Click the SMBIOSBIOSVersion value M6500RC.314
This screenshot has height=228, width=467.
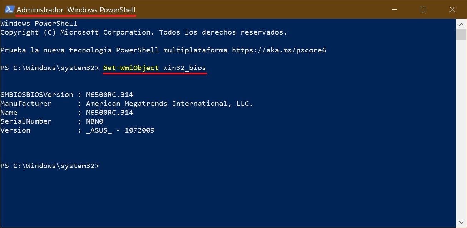click(109, 95)
